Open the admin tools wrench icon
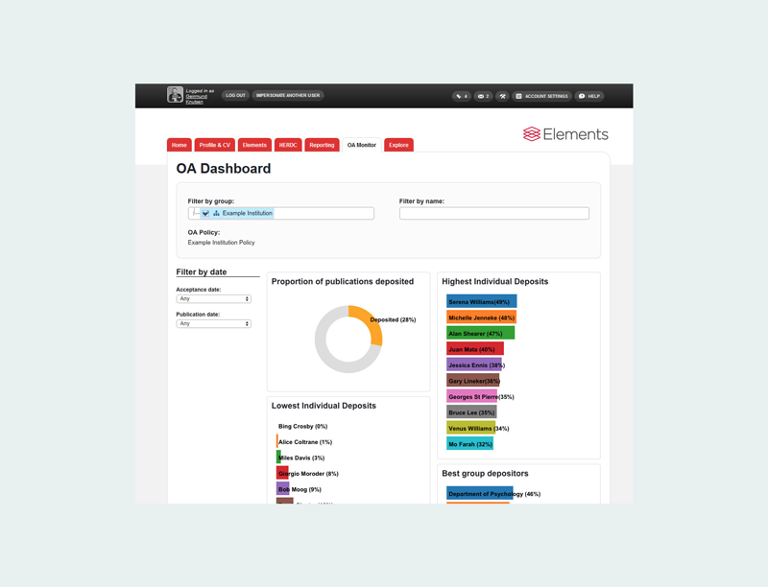Viewport: 768px width, 587px height. pyautogui.click(x=502, y=96)
